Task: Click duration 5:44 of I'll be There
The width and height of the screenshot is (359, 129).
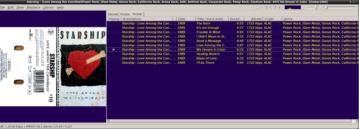Action: (x=240, y=63)
